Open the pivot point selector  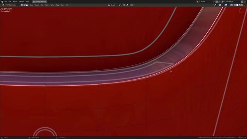pyautogui.click(x=120, y=5)
